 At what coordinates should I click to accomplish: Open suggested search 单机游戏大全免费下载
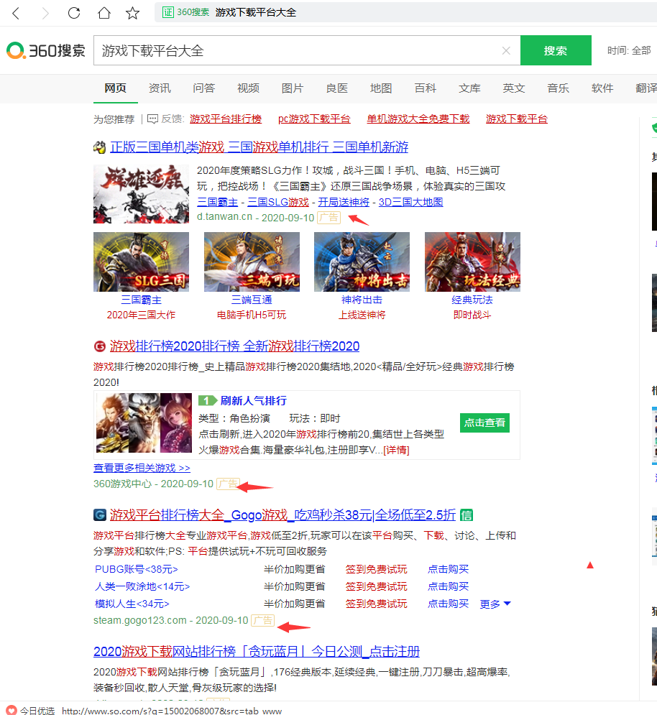[x=418, y=119]
